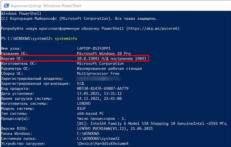Click the OS version value '10.0.19043 Н/Д построение 19043'

(x=111, y=58)
